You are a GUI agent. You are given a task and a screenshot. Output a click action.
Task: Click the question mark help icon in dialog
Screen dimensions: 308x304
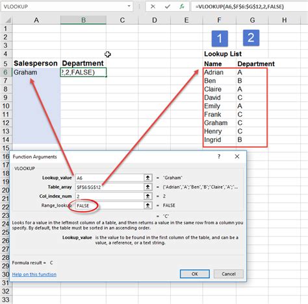(219, 156)
